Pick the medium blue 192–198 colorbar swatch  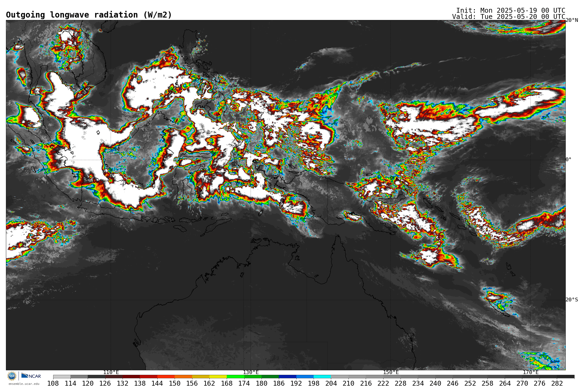pyautogui.click(x=305, y=376)
